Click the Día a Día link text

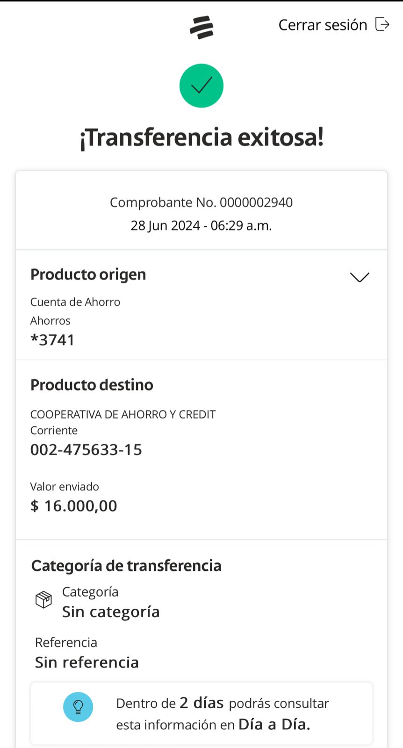click(274, 724)
